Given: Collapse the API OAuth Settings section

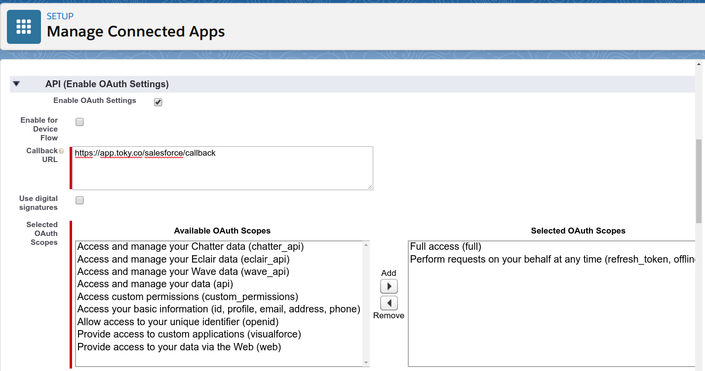Looking at the screenshot, I should pos(16,84).
